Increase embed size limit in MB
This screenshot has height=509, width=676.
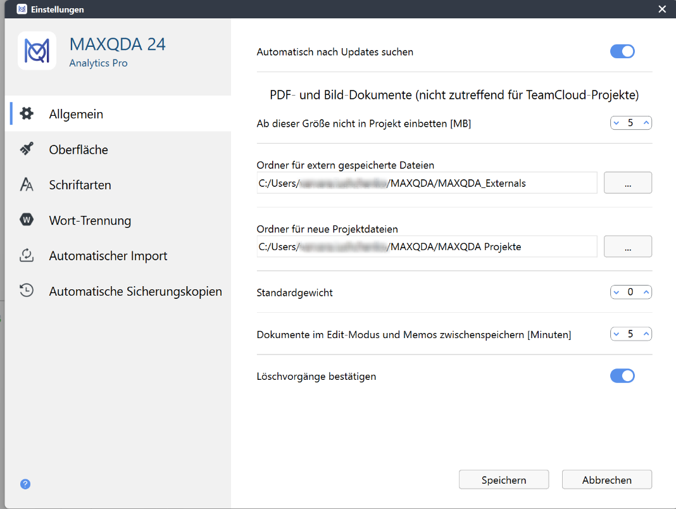coord(646,123)
